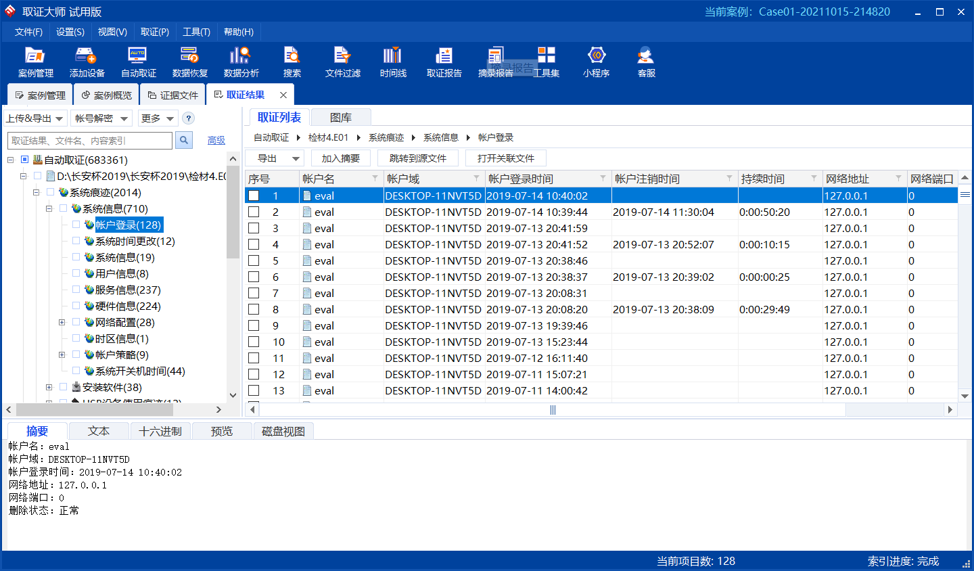Open the 十六进制 tab in the bottom panel

[160, 432]
